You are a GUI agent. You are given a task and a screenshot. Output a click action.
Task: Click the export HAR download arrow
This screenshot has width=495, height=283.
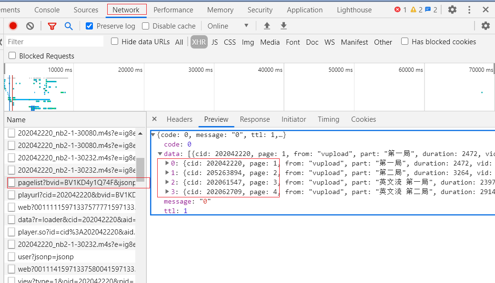(x=283, y=26)
